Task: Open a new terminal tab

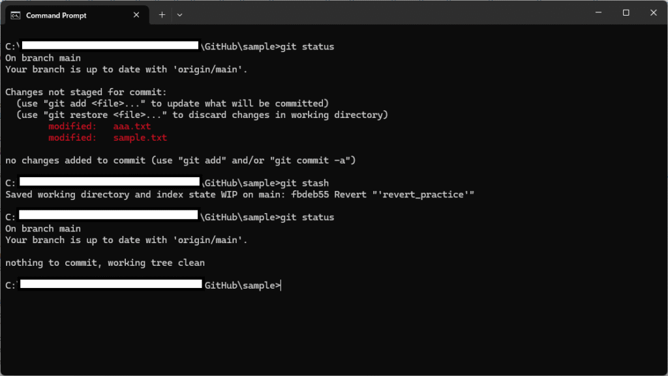Action: click(162, 15)
